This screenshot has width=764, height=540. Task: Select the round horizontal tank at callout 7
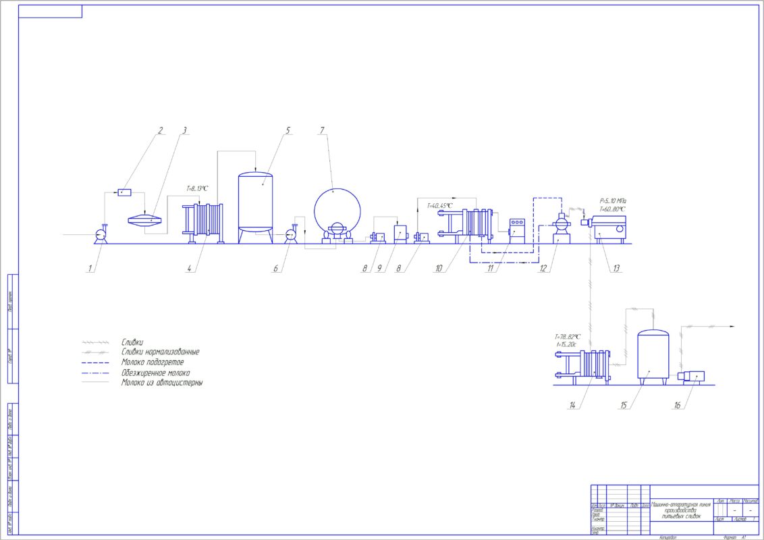tap(337, 215)
